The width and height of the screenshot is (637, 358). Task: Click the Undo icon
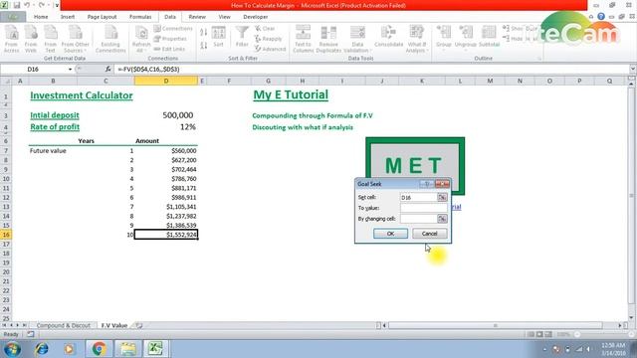coord(27,5)
